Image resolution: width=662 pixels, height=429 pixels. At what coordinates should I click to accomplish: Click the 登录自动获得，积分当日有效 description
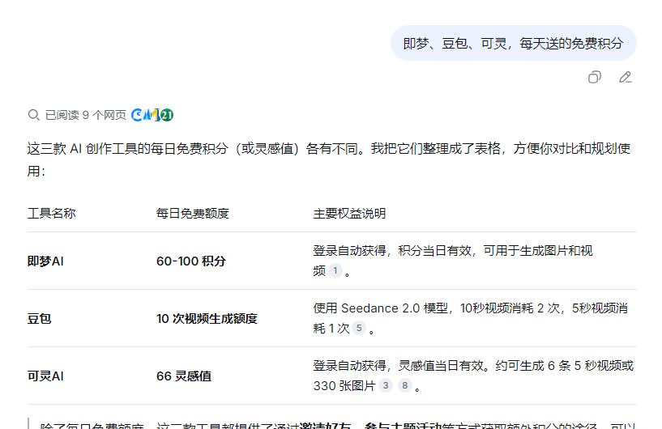(453, 261)
